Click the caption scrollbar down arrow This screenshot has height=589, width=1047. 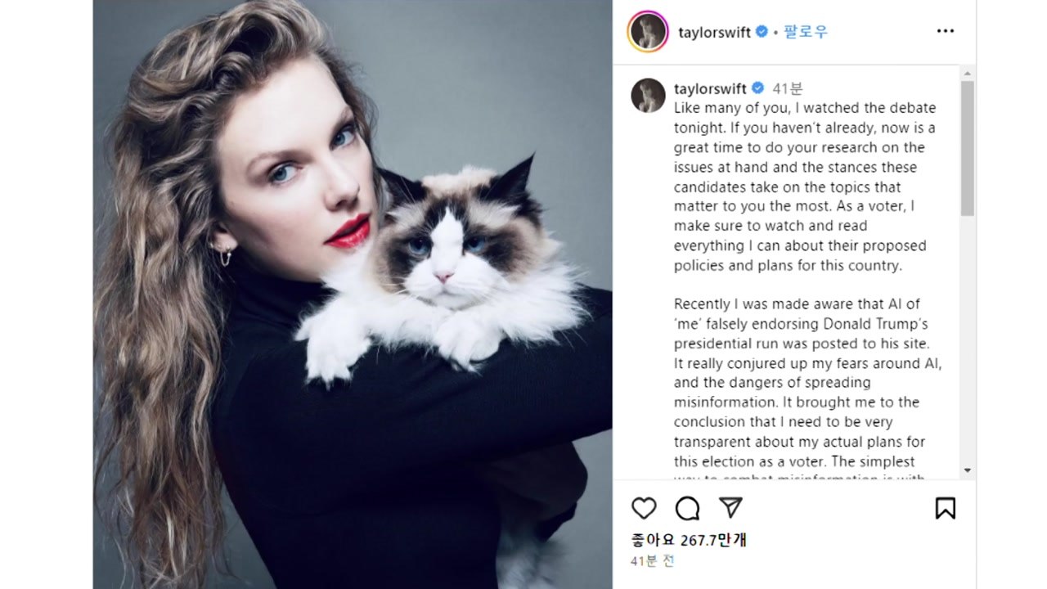point(968,470)
